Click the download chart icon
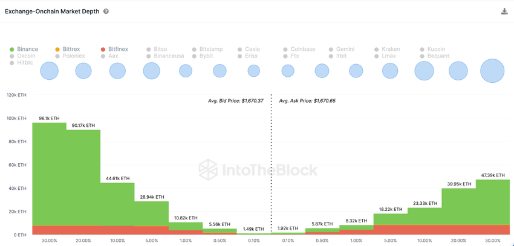Screen dimensions: 514x246 pos(504,11)
